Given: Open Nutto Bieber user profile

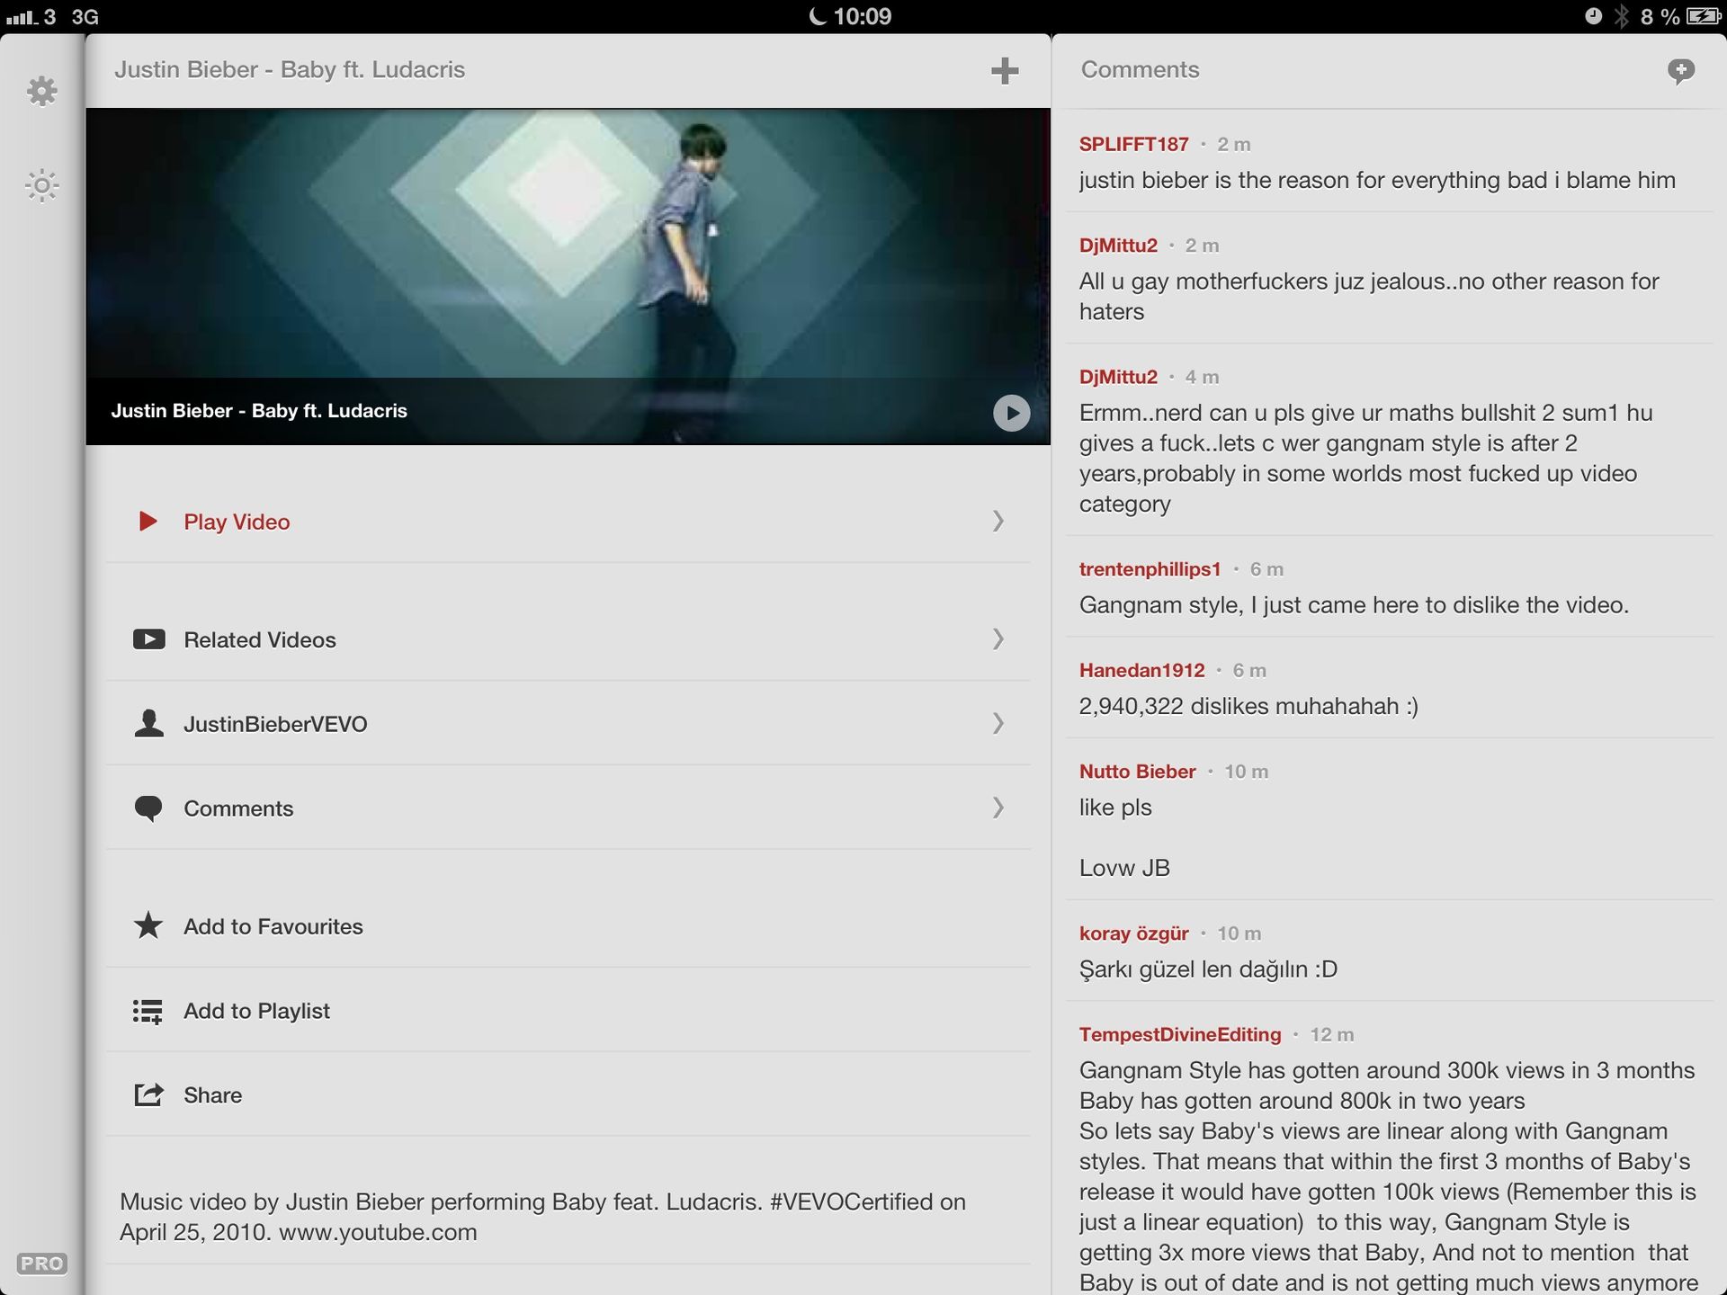Looking at the screenshot, I should pyautogui.click(x=1137, y=772).
